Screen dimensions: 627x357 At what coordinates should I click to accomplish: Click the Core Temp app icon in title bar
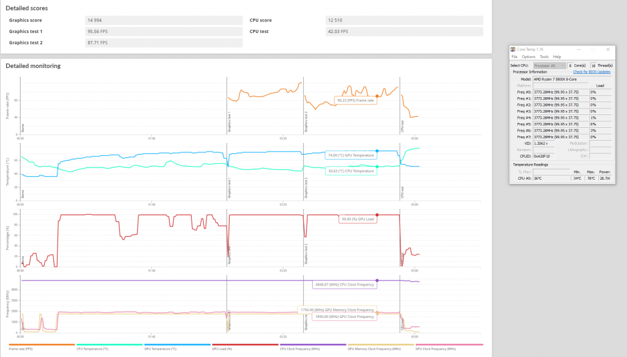pyautogui.click(x=513, y=50)
